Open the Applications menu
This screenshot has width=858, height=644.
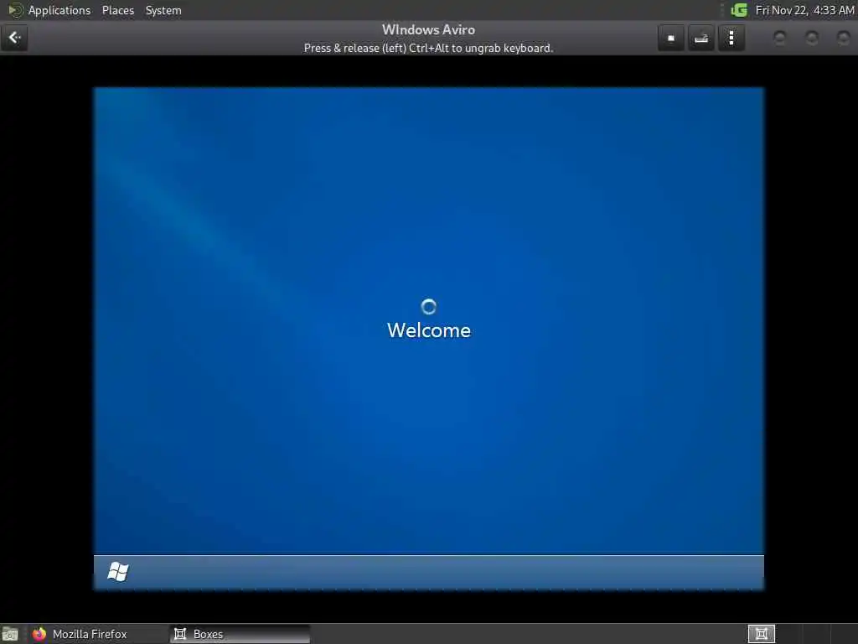click(x=59, y=10)
